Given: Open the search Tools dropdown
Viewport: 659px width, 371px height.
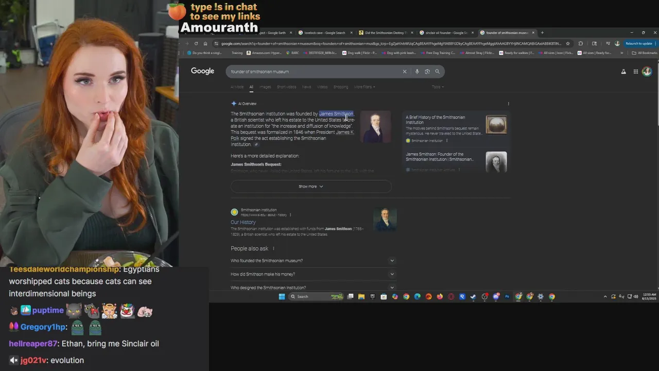Looking at the screenshot, I should point(438,87).
